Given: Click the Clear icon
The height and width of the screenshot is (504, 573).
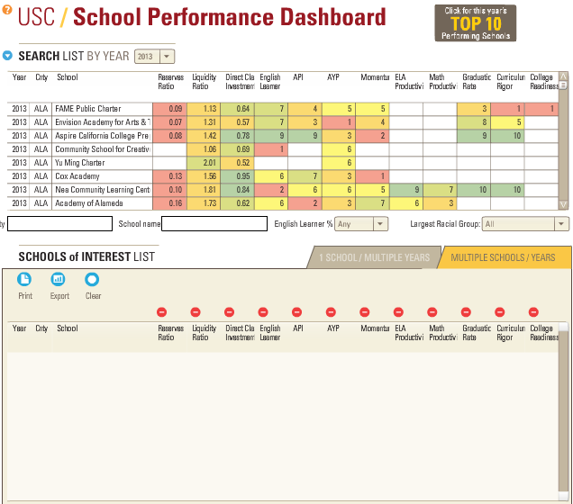Looking at the screenshot, I should 93,280.
